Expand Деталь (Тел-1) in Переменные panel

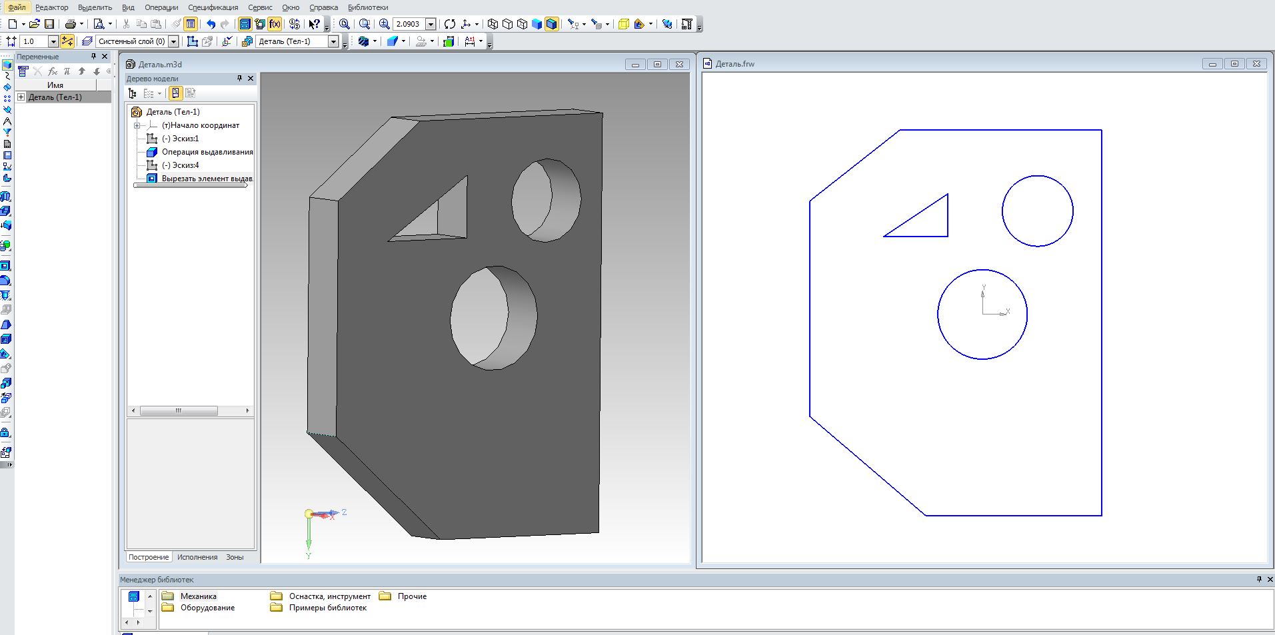coord(21,97)
